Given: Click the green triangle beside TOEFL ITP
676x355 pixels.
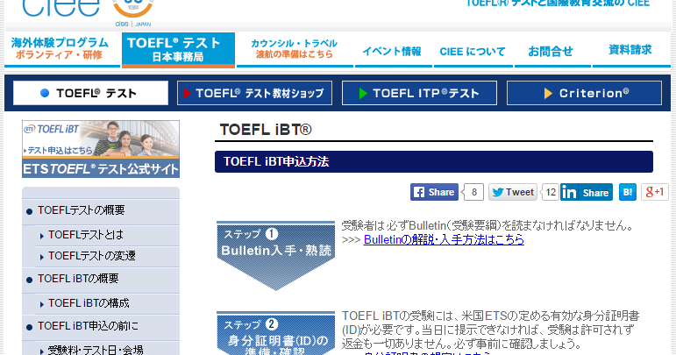Looking at the screenshot, I should (363, 93).
